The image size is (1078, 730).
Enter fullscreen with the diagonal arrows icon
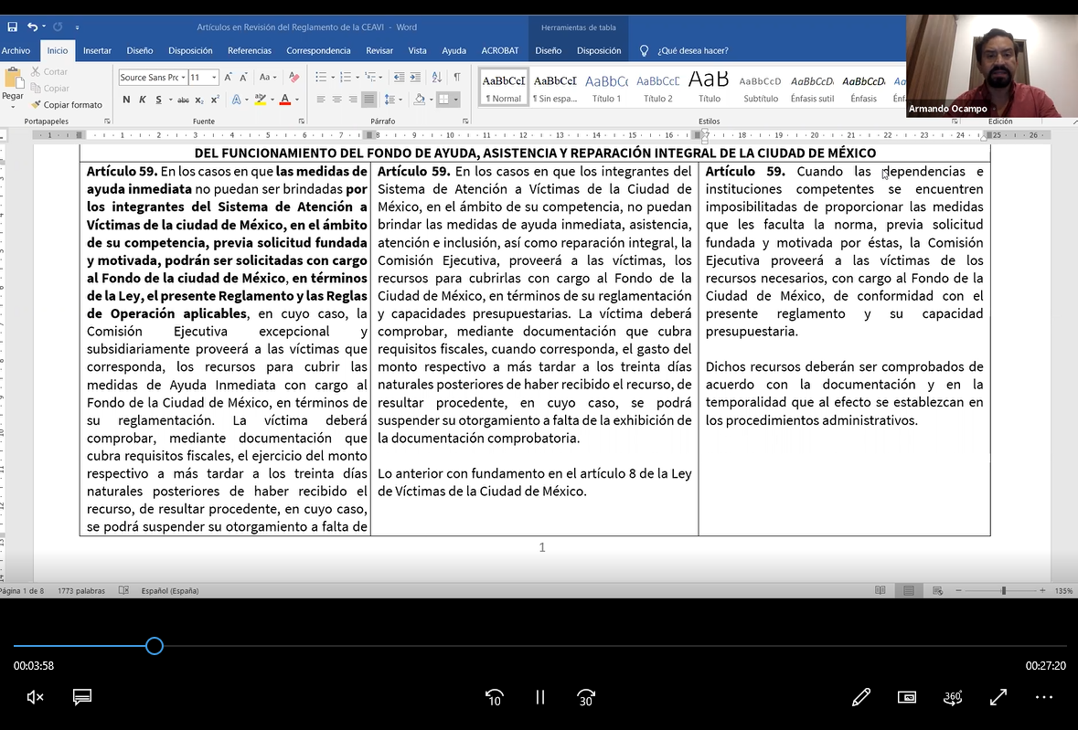pos(998,698)
